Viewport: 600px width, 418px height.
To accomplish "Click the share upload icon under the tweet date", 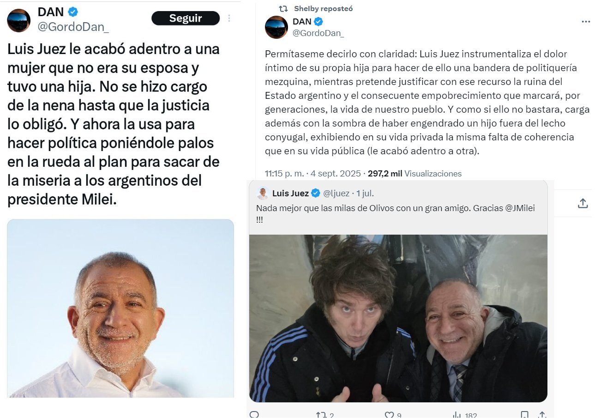I will pos(583,203).
